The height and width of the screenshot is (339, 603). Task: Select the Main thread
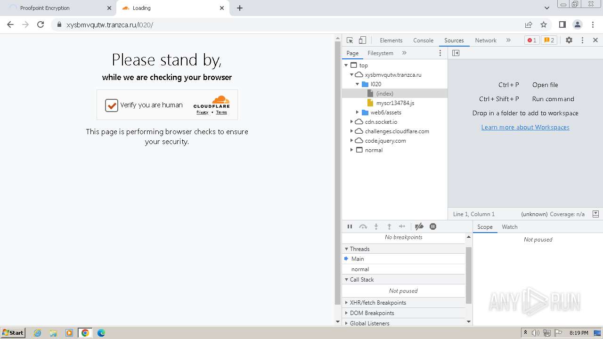click(404, 259)
